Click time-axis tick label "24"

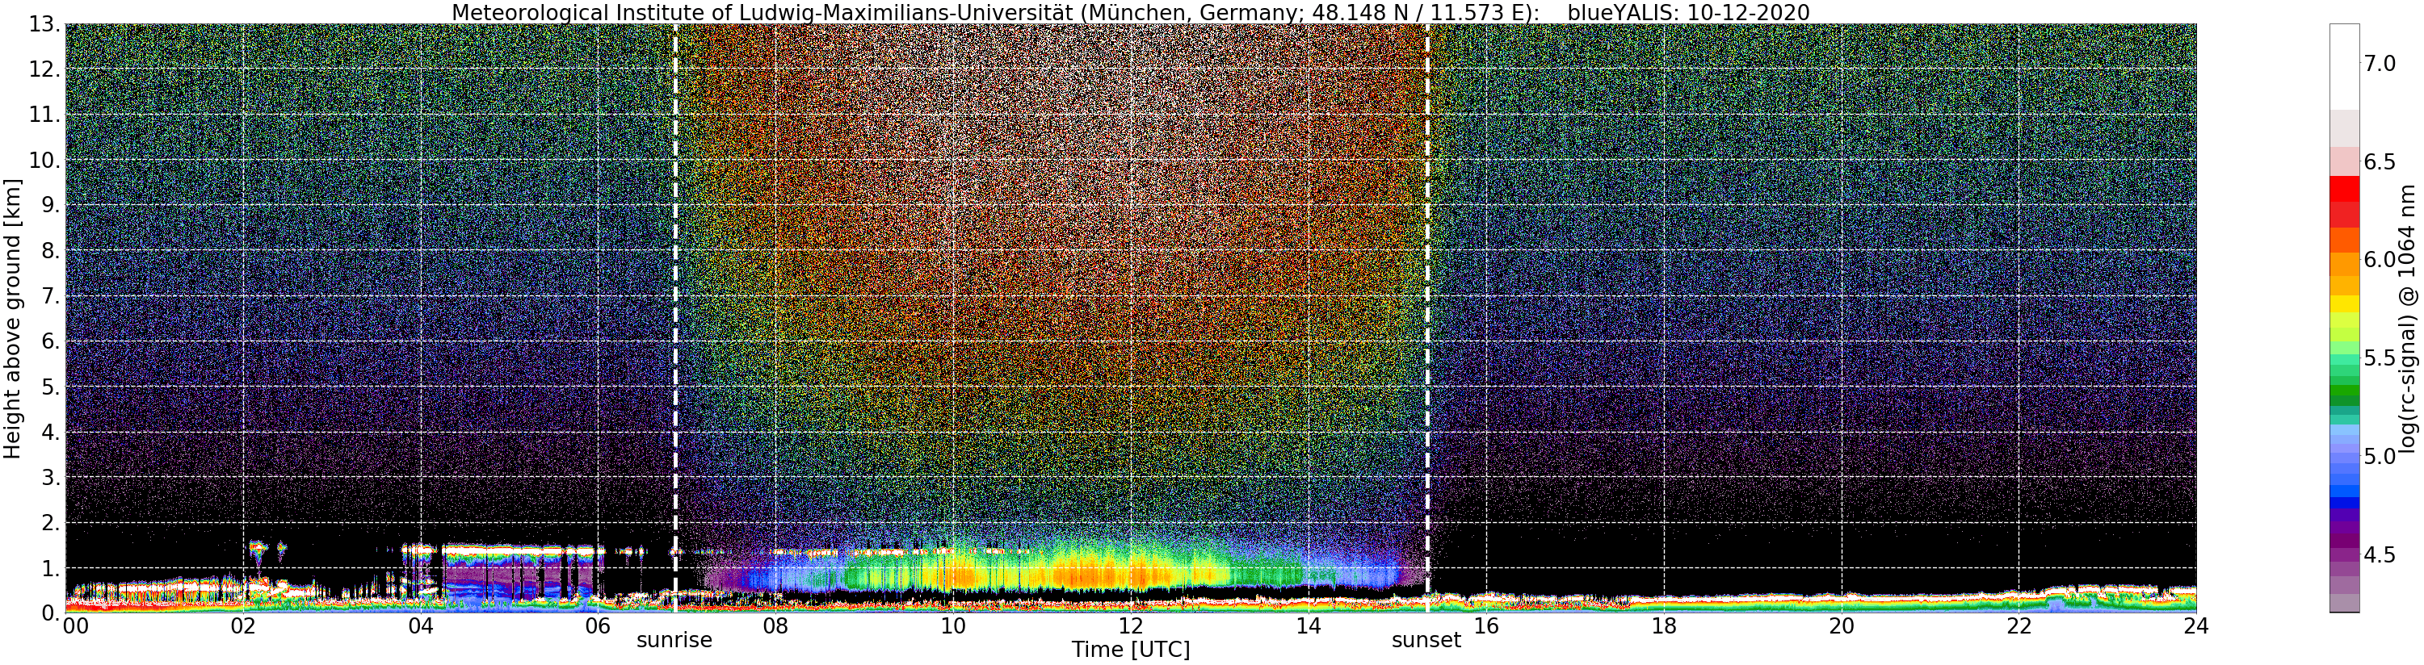2196,626
